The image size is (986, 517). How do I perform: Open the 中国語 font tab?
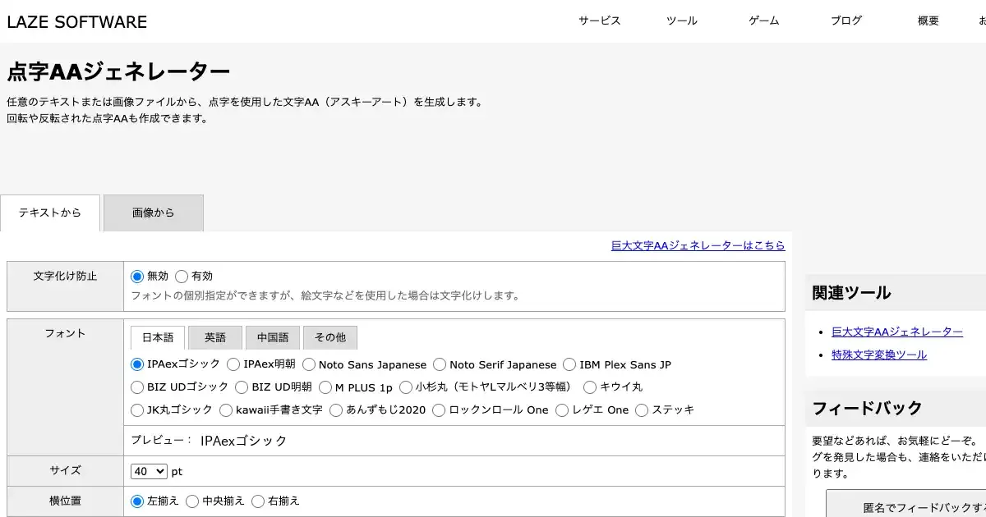coord(273,337)
